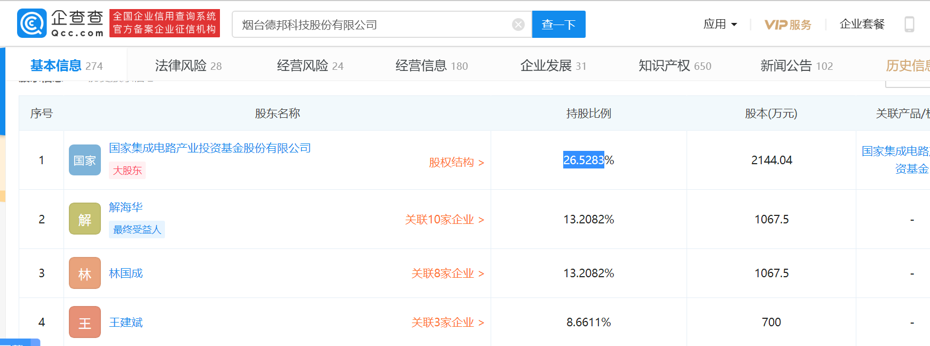The width and height of the screenshot is (930, 346).
Task: Click the 王 avatar for 王建斌
Action: [85, 322]
